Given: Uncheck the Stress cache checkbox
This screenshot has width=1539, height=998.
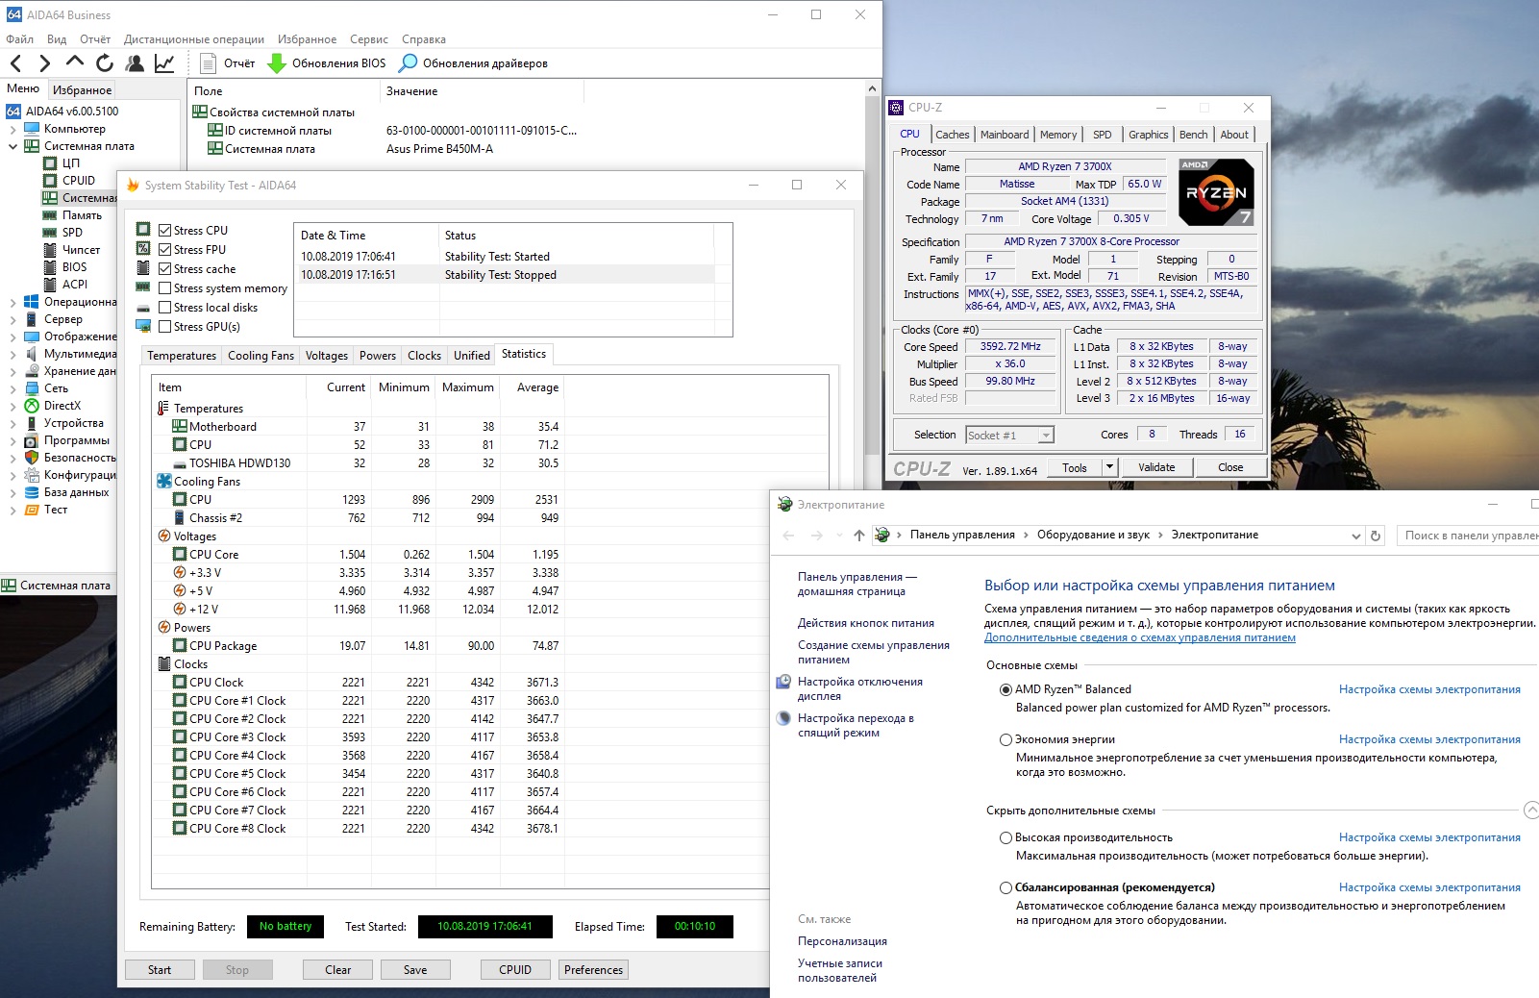Looking at the screenshot, I should point(165,269).
